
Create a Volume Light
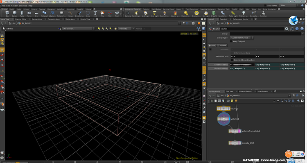tap(175, 14)
